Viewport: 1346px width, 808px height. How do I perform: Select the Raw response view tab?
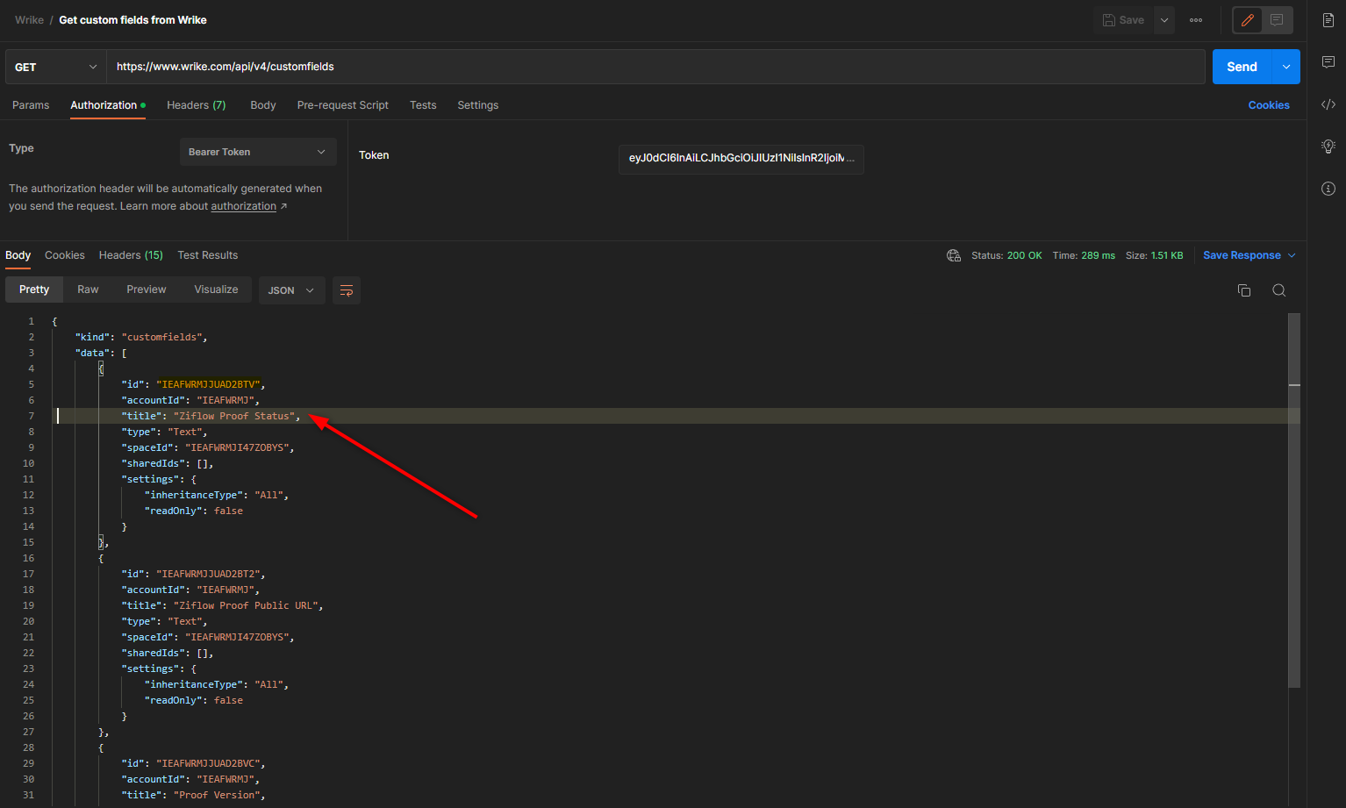click(x=88, y=290)
